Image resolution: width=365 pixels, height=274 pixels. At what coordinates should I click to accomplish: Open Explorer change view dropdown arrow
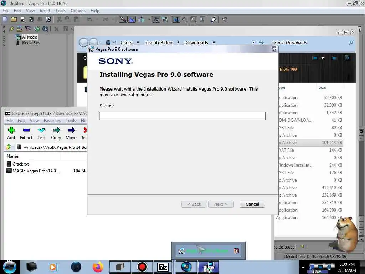323,58
